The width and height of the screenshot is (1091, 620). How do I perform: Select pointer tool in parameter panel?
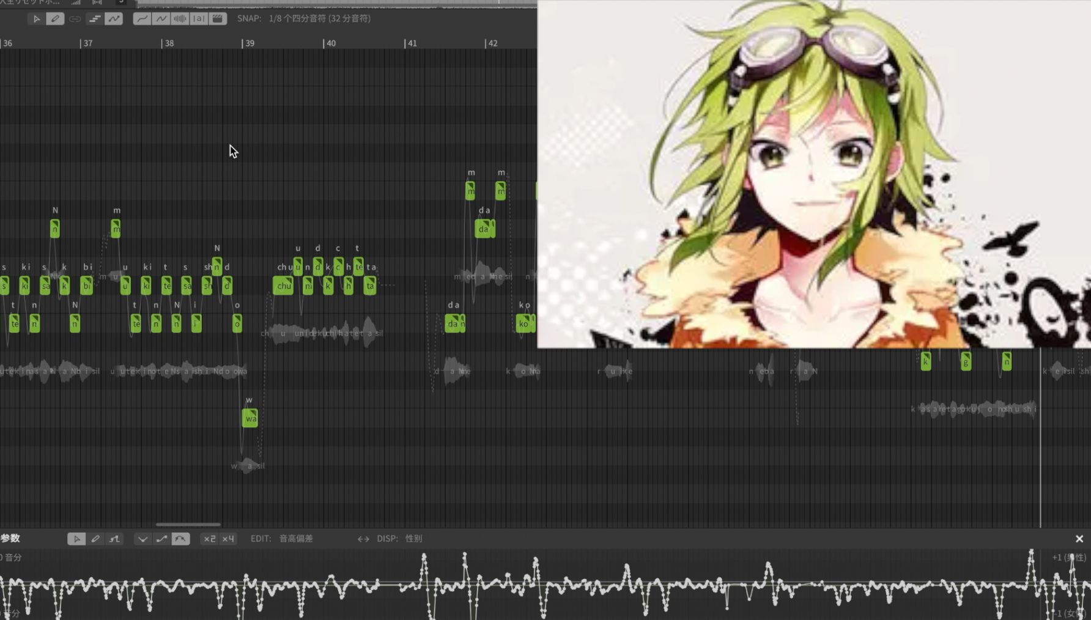pos(76,539)
